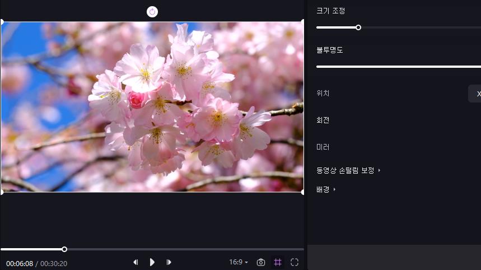Click the 불투명도 opacity slider track

click(399, 67)
